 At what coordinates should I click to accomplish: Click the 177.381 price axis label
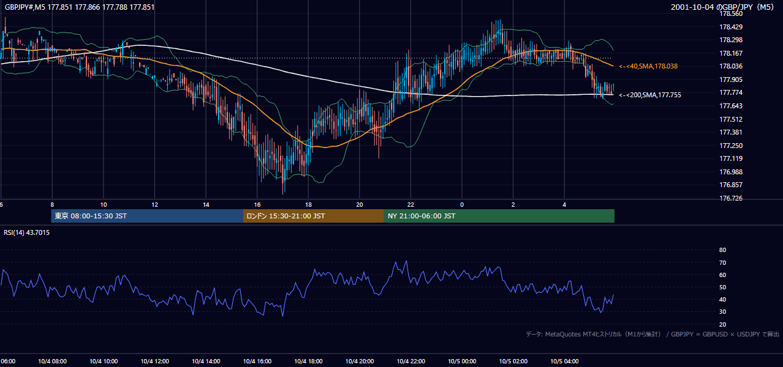[730, 132]
